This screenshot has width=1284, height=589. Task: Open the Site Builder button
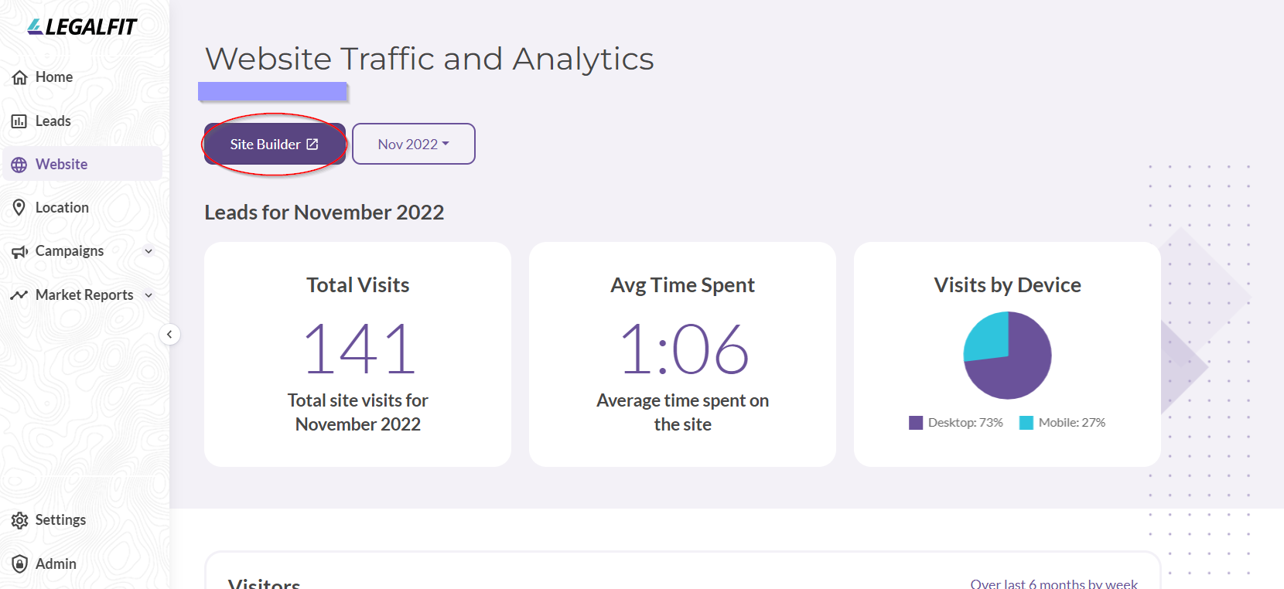coord(275,144)
